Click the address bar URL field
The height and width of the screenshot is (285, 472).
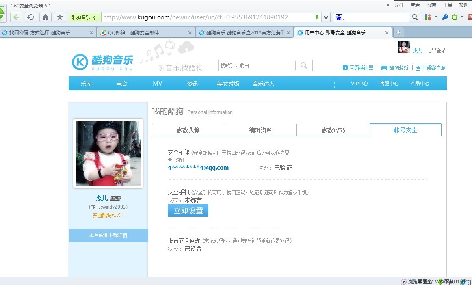208,17
